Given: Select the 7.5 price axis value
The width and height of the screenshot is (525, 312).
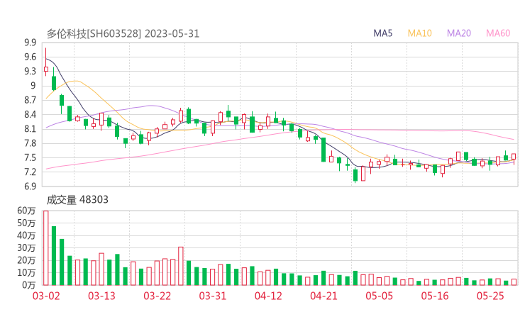Looking at the screenshot, I should click(30, 157).
